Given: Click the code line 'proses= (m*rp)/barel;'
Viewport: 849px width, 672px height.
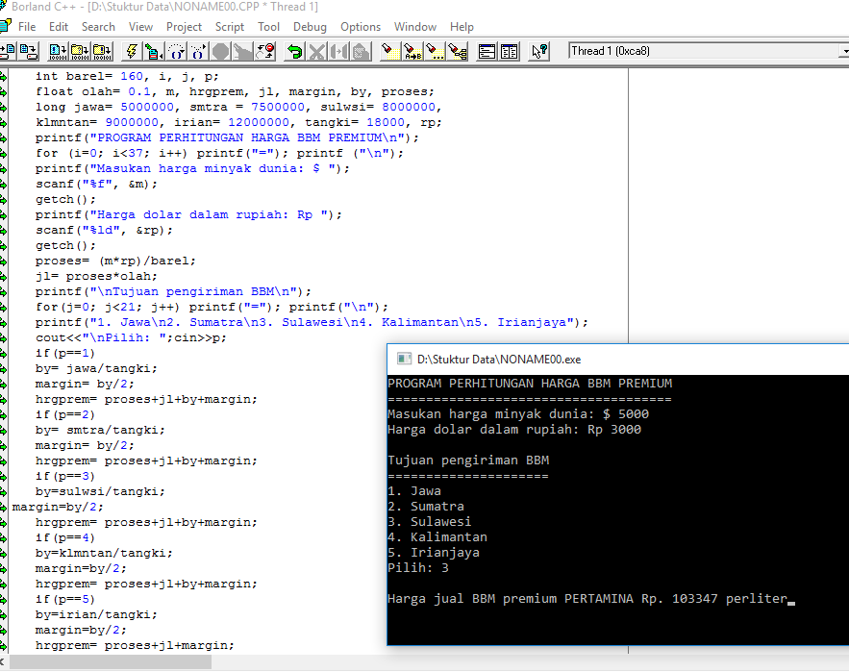Looking at the screenshot, I should coord(116,261).
